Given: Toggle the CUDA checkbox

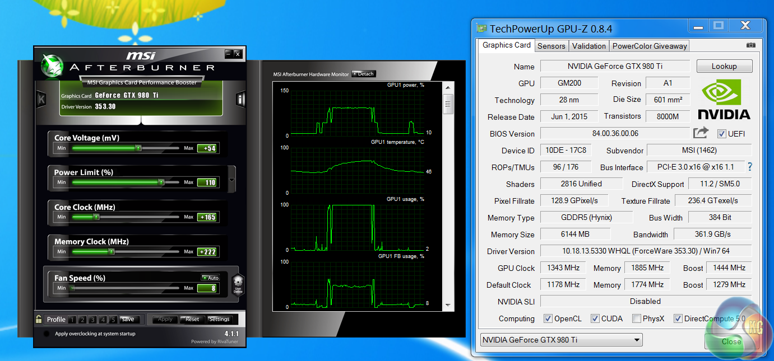Looking at the screenshot, I should (x=595, y=318).
